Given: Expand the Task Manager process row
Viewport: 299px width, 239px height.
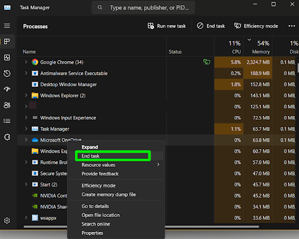Looking at the screenshot, I should (26, 128).
